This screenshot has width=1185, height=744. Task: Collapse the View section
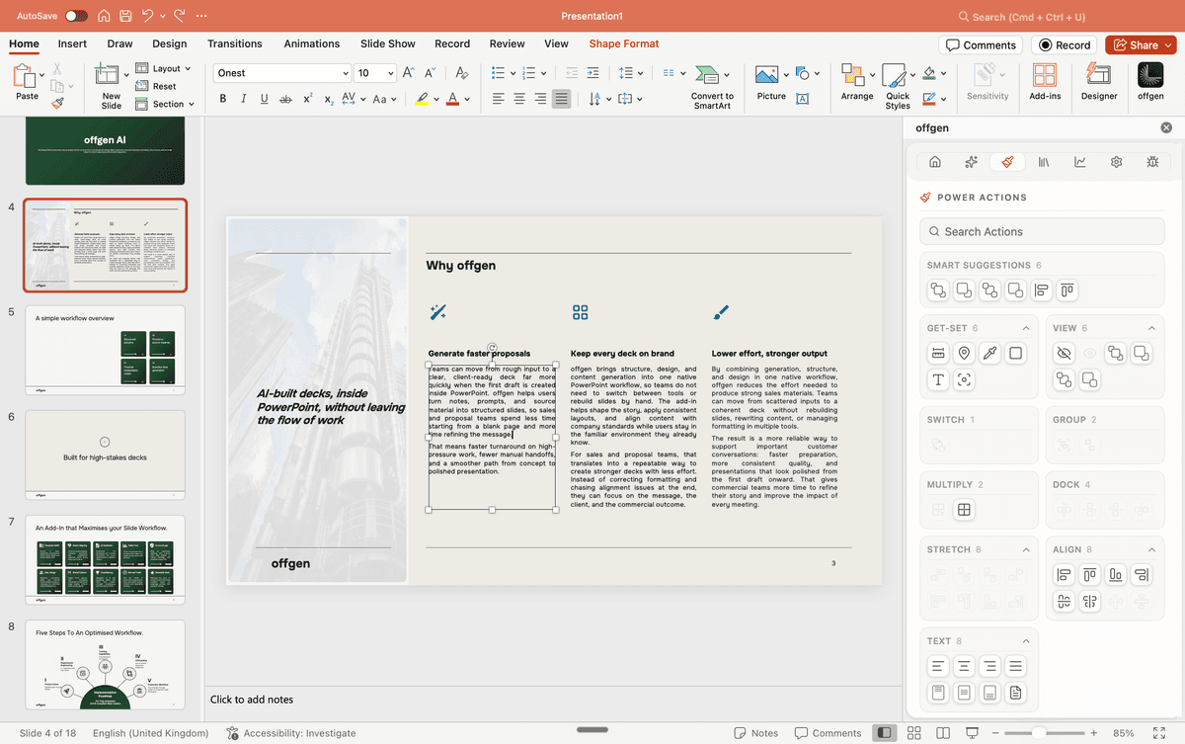(x=1151, y=328)
